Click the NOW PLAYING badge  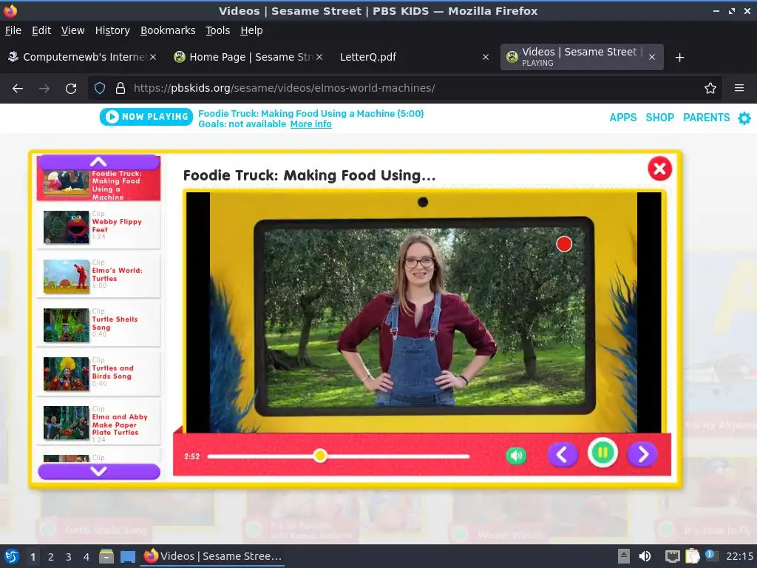pyautogui.click(x=146, y=116)
